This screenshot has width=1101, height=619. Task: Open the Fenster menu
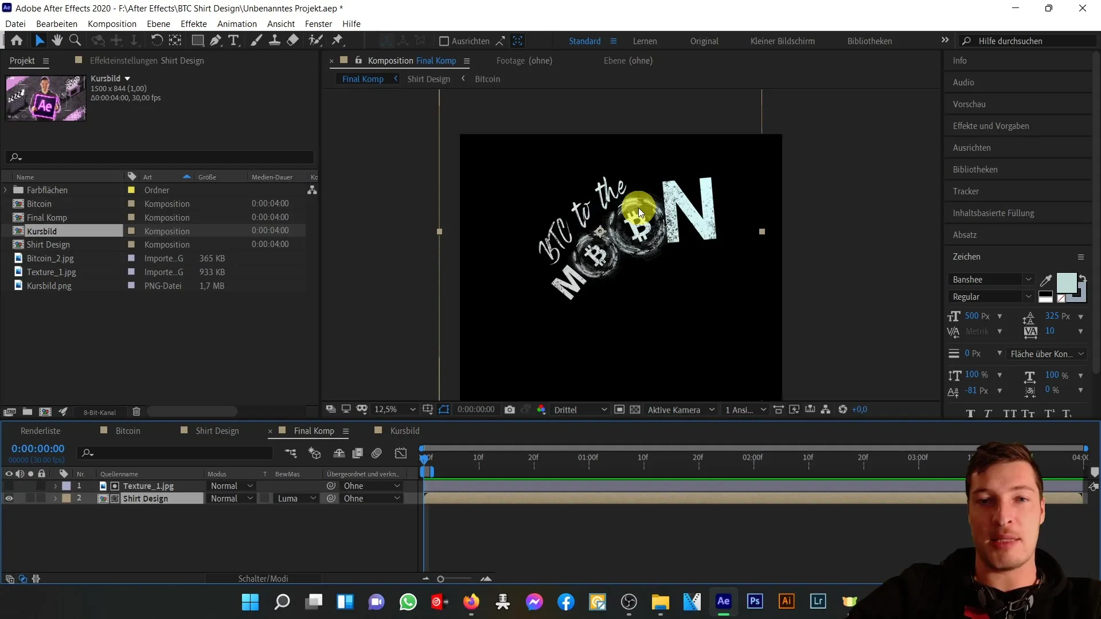coord(318,23)
